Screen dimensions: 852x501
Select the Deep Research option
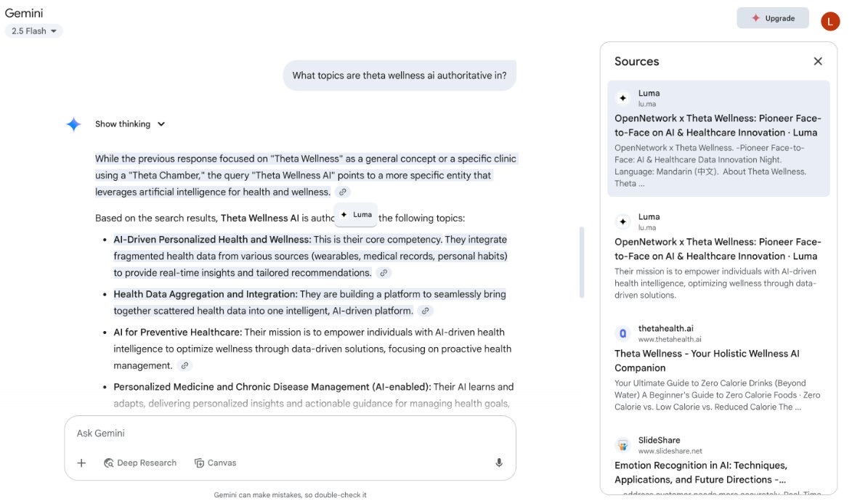point(140,463)
